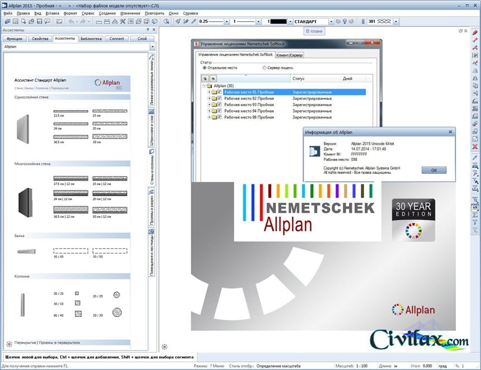The width and height of the screenshot is (481, 370).
Task: Open the Слой tab
Action: 142,39
